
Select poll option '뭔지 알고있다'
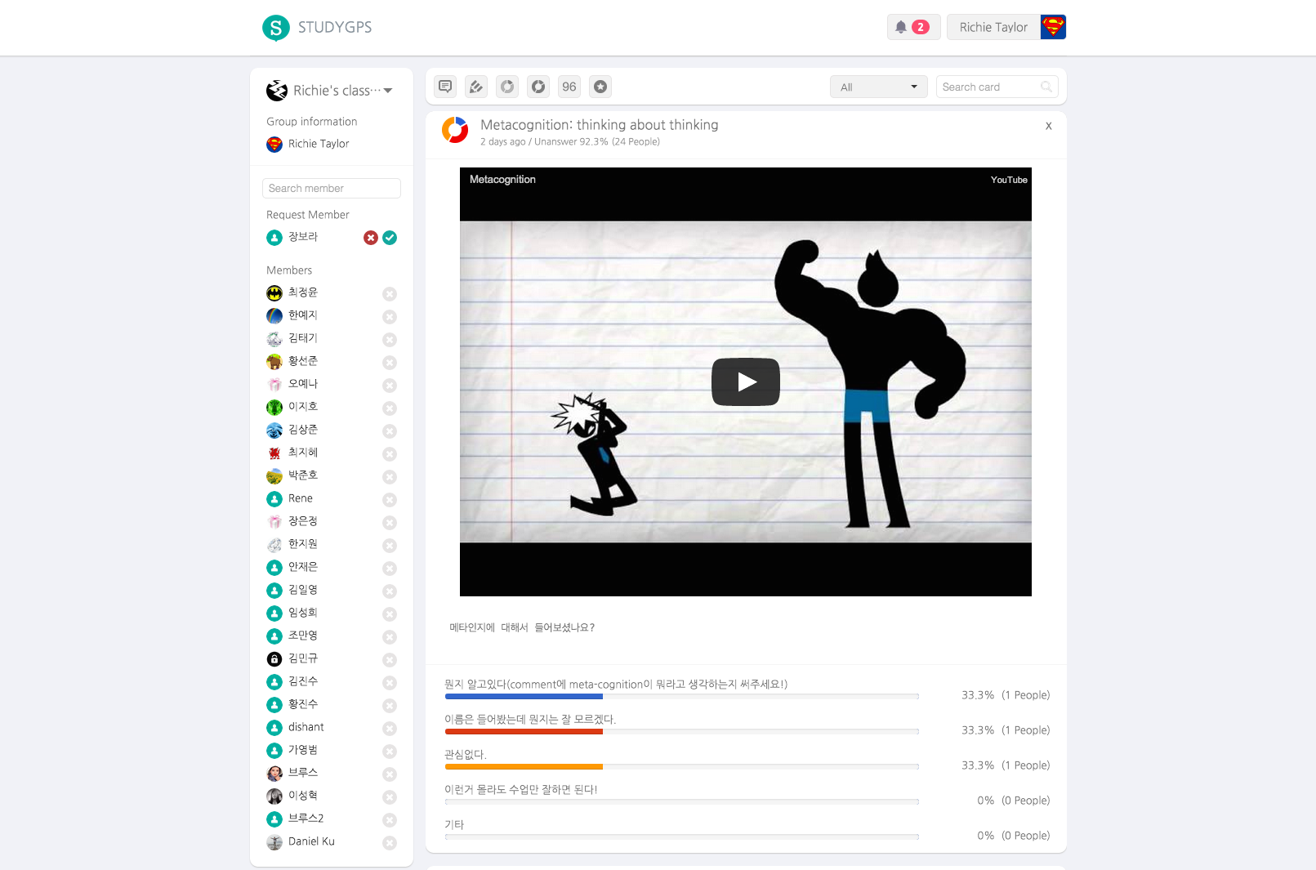point(616,685)
